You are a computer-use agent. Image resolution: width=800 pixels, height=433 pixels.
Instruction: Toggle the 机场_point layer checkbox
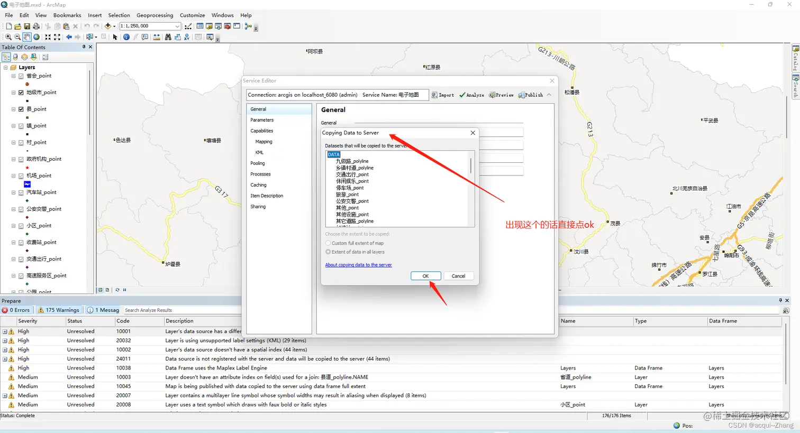coord(21,176)
